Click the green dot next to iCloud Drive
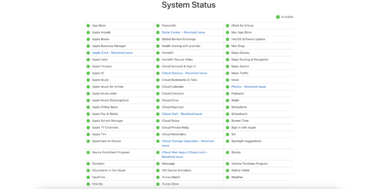Image resolution: width=379 pixels, height=189 pixels. pos(158,100)
